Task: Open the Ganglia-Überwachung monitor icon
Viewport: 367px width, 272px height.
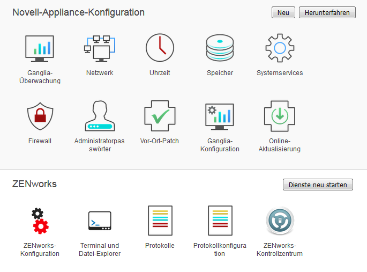Action: pos(40,48)
